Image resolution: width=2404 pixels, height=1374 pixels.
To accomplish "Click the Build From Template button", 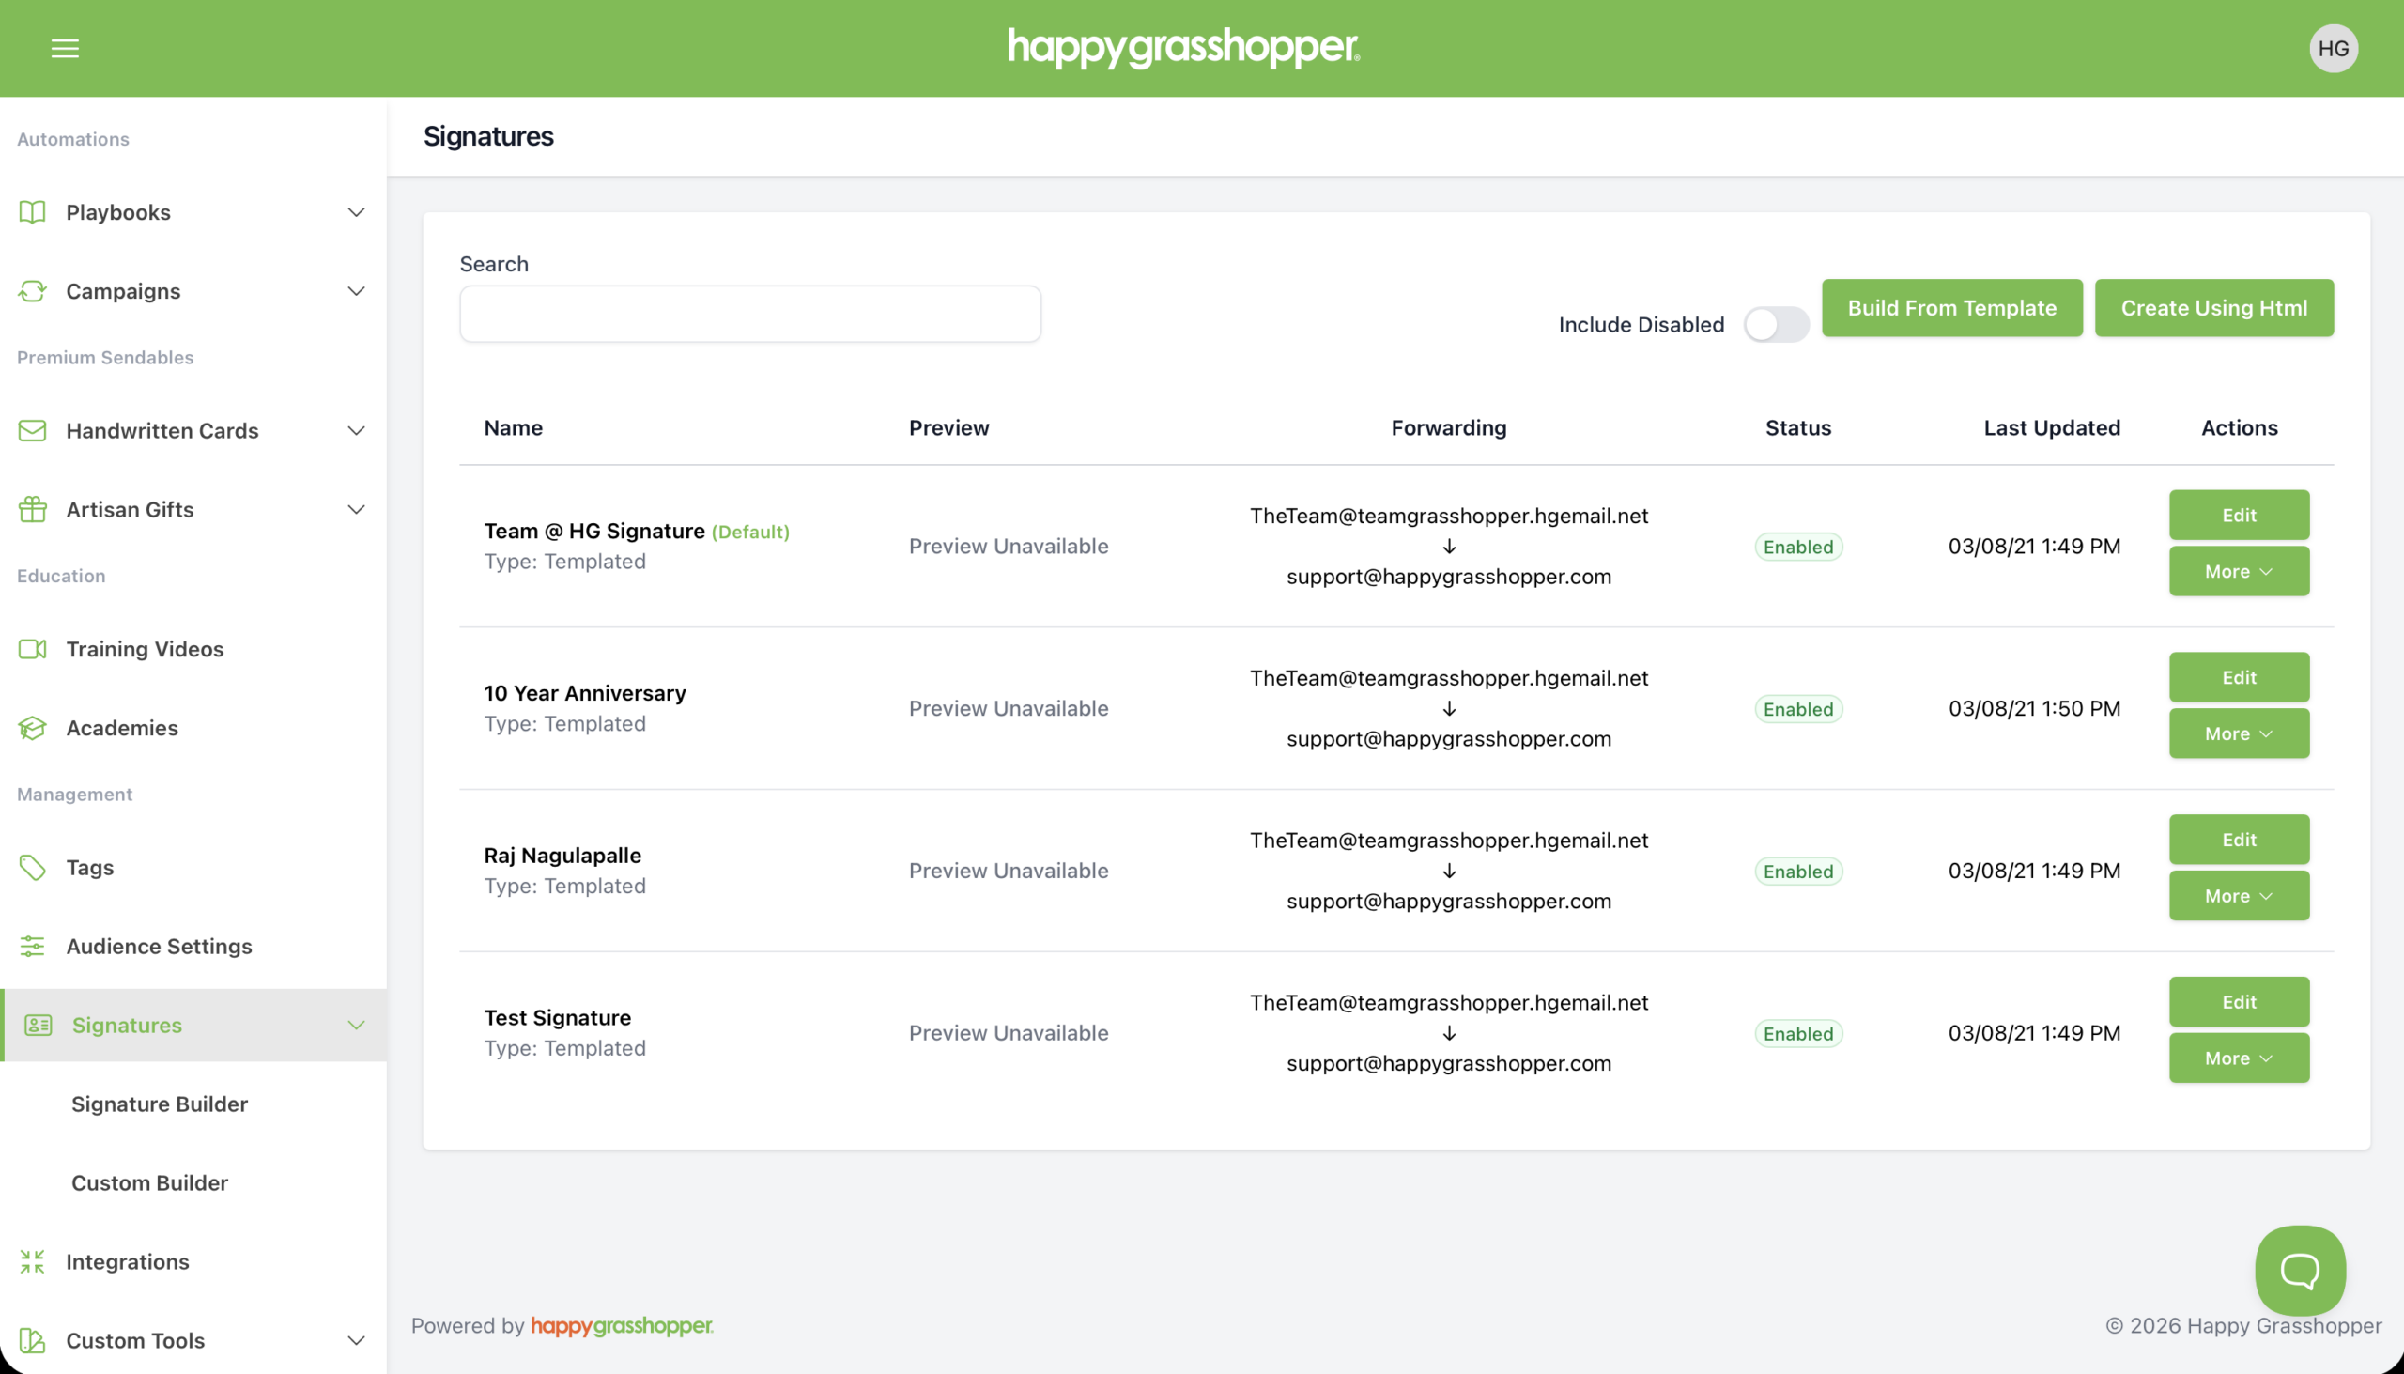I will click(1951, 308).
